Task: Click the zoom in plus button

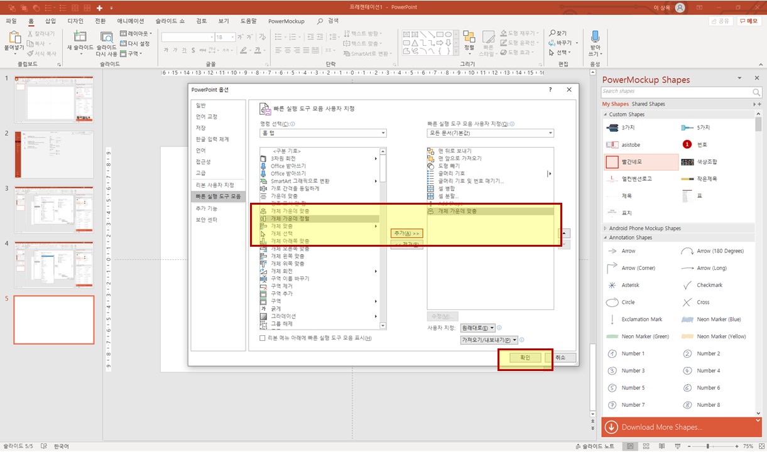Action: [738, 446]
